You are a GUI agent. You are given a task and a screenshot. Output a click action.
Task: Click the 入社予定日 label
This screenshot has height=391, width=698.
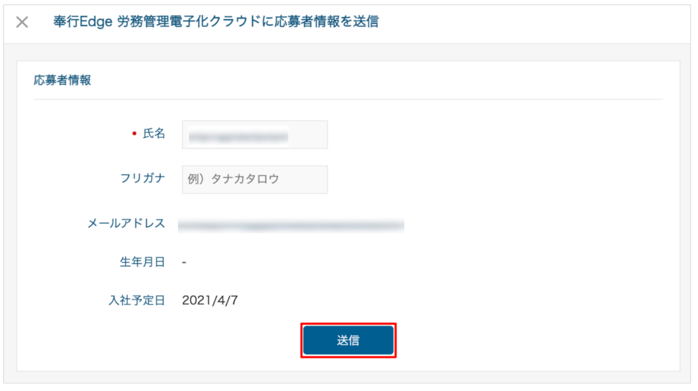137,300
